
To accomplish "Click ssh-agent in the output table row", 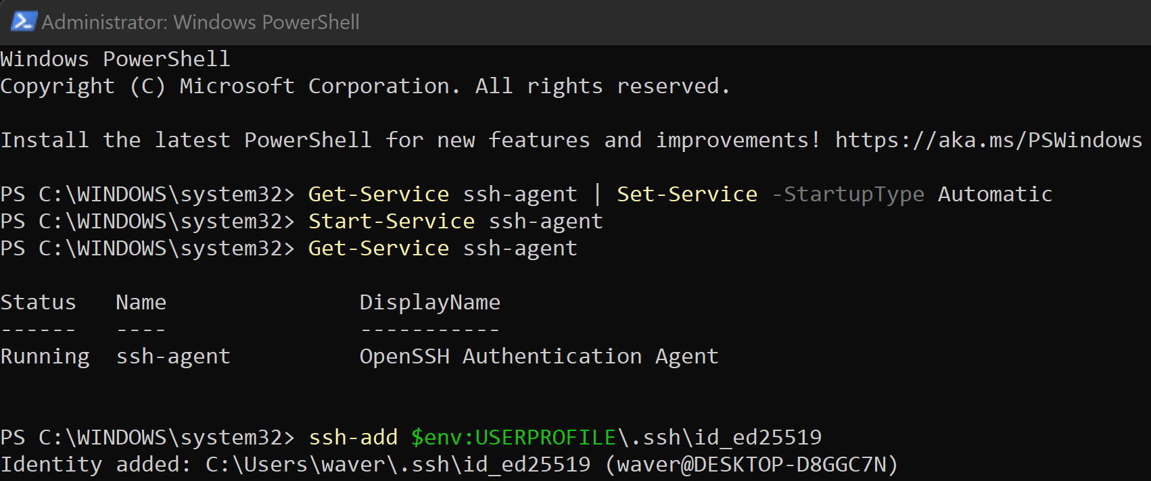I will coord(173,356).
